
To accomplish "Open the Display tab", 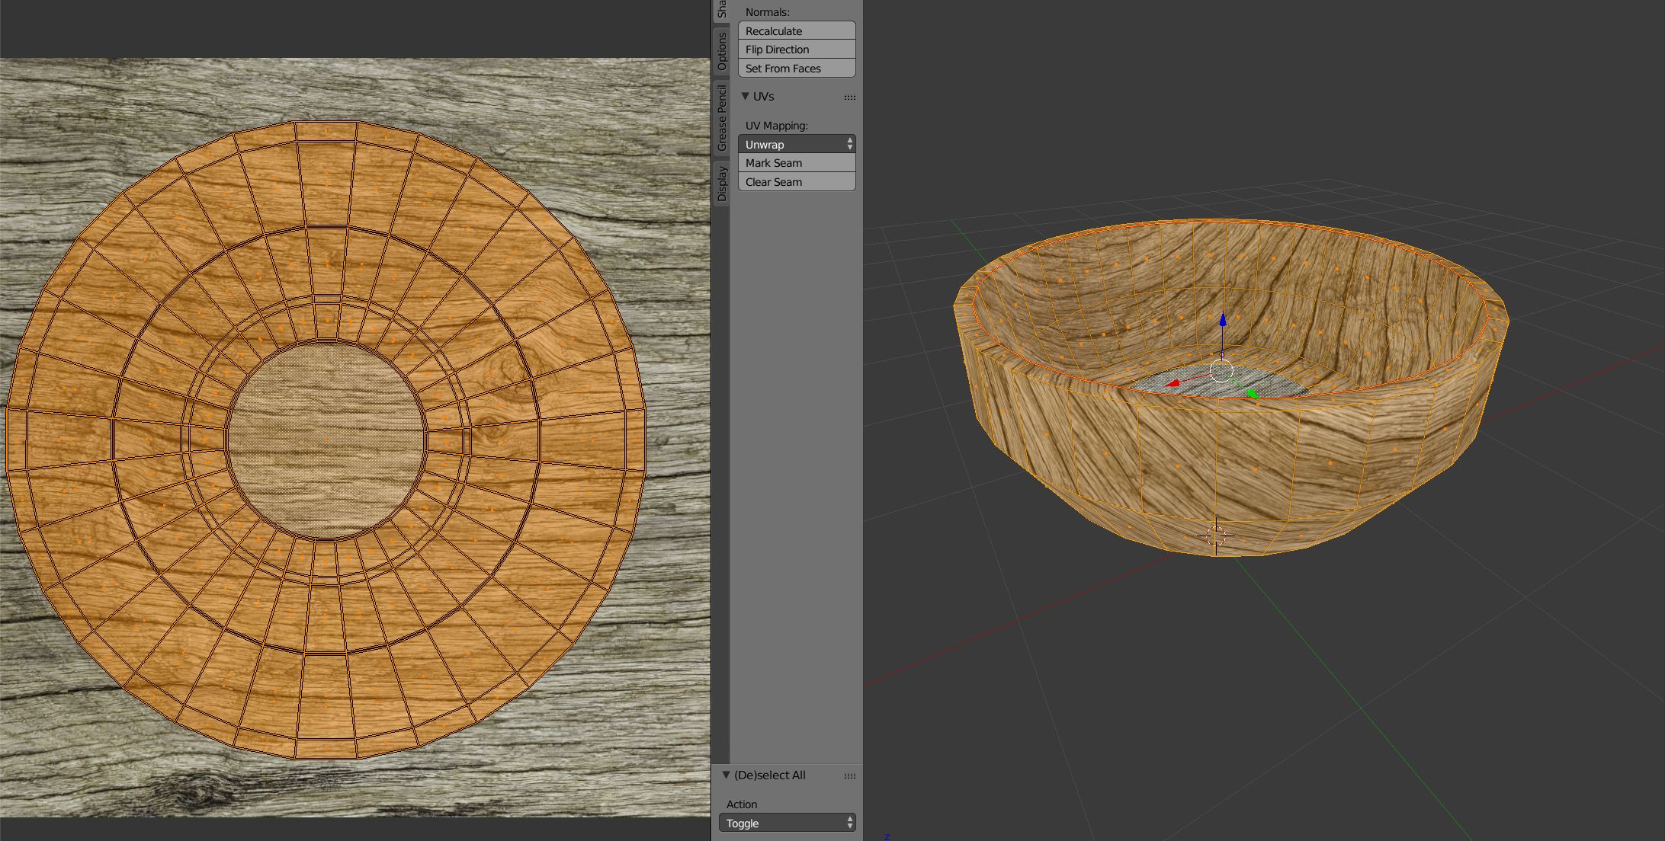I will (x=721, y=184).
